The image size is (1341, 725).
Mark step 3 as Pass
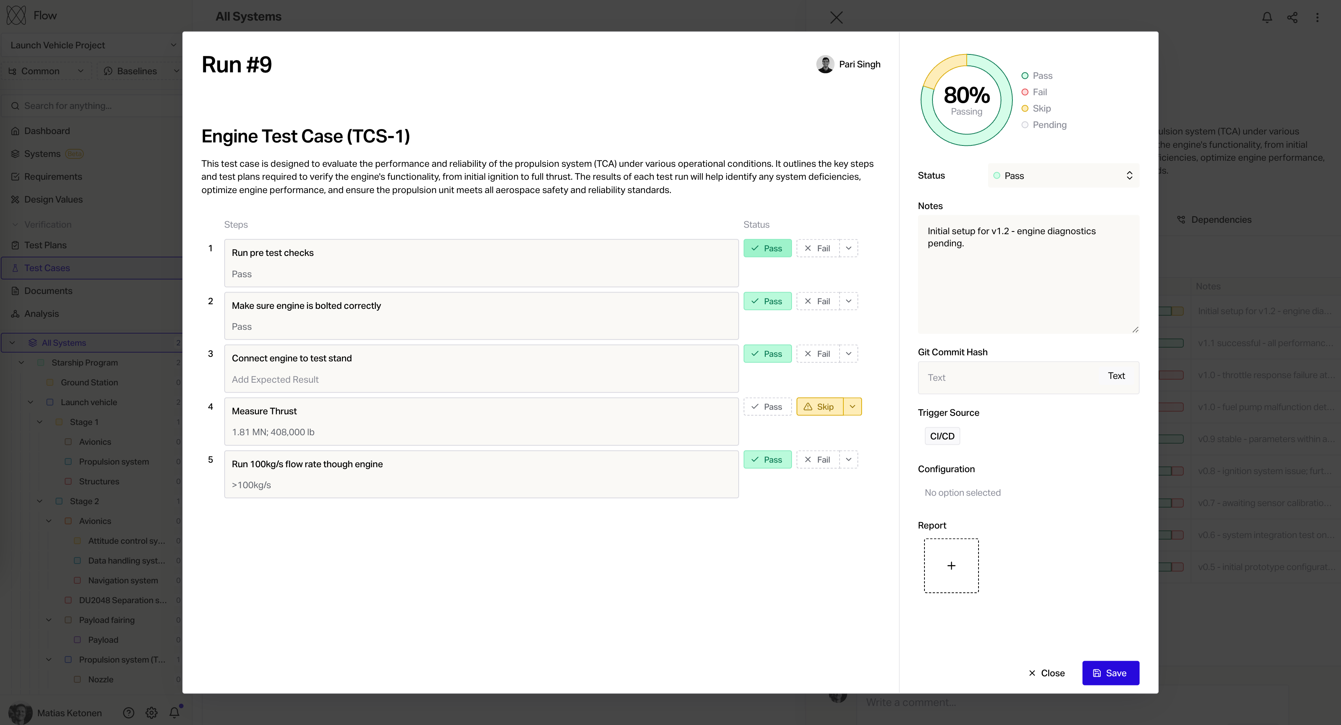click(767, 354)
